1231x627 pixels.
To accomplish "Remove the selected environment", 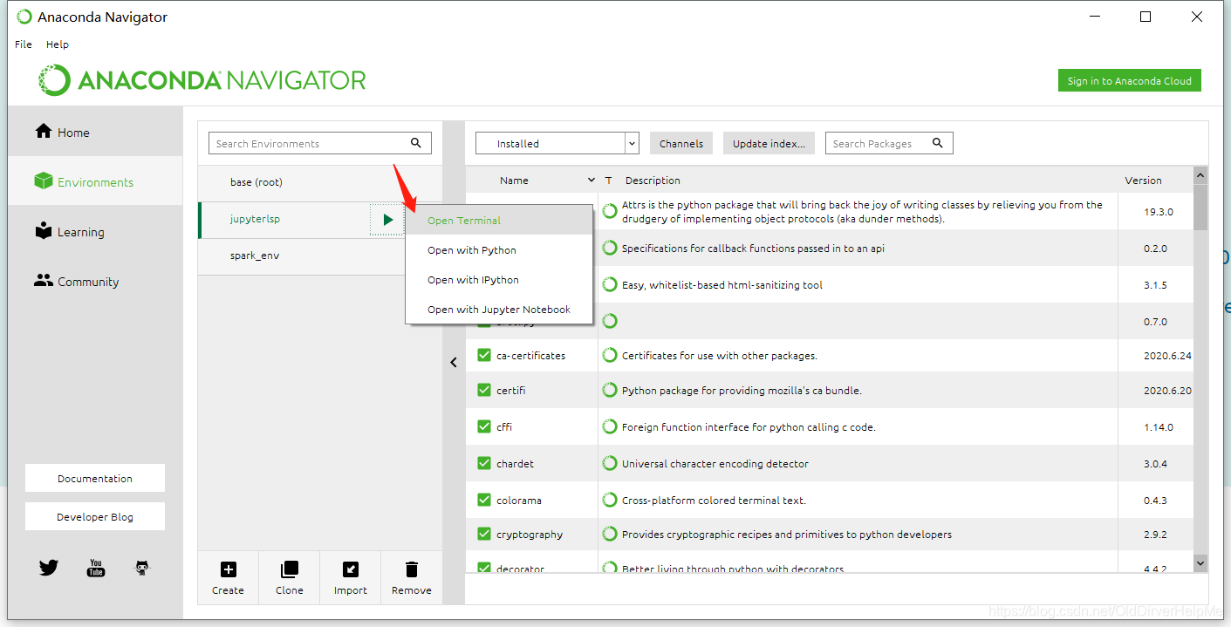I will tap(411, 578).
